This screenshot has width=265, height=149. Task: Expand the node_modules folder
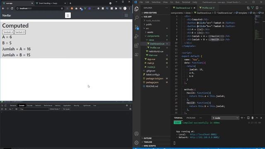156,21
